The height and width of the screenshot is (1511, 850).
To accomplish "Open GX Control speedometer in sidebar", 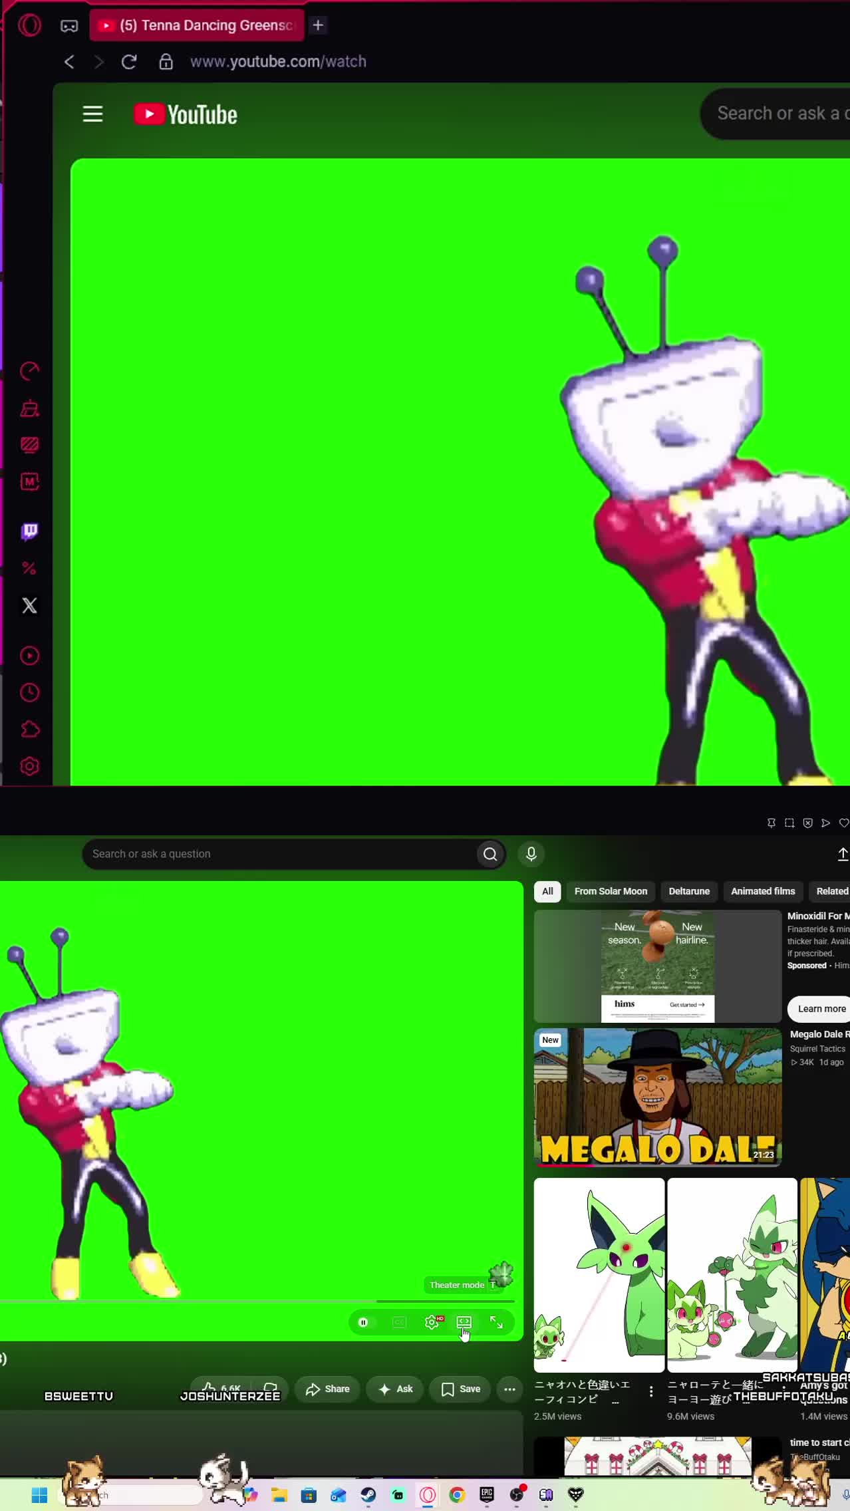I will pos(29,371).
